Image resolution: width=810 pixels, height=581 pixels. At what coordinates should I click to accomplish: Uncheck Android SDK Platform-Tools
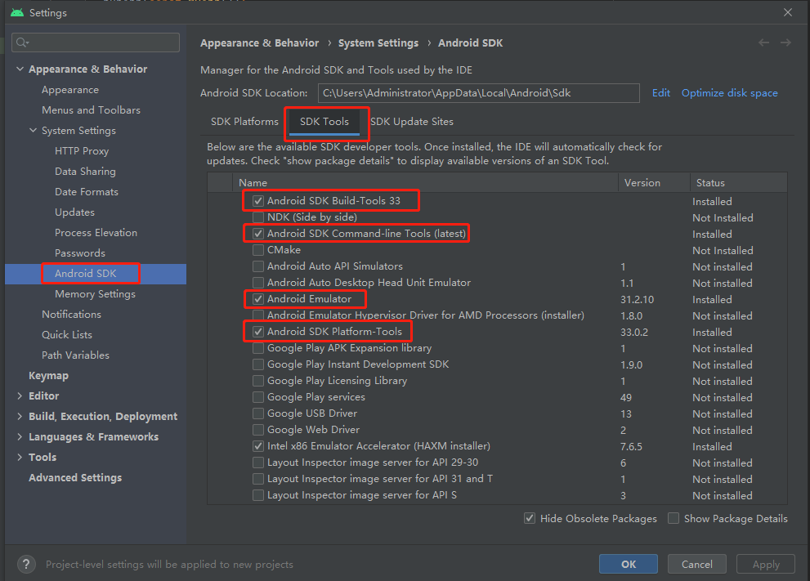258,332
